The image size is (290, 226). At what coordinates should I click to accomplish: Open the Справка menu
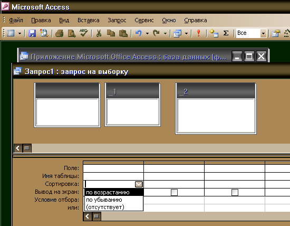(196, 20)
